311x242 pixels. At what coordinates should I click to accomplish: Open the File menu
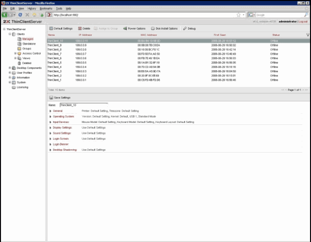(x=5, y=9)
